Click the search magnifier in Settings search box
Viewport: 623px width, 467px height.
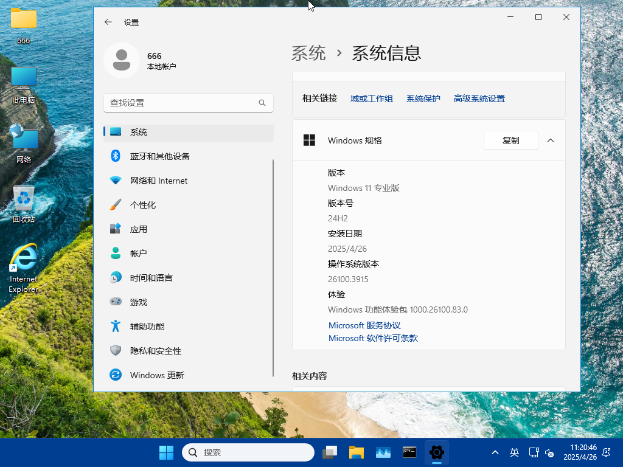click(262, 103)
